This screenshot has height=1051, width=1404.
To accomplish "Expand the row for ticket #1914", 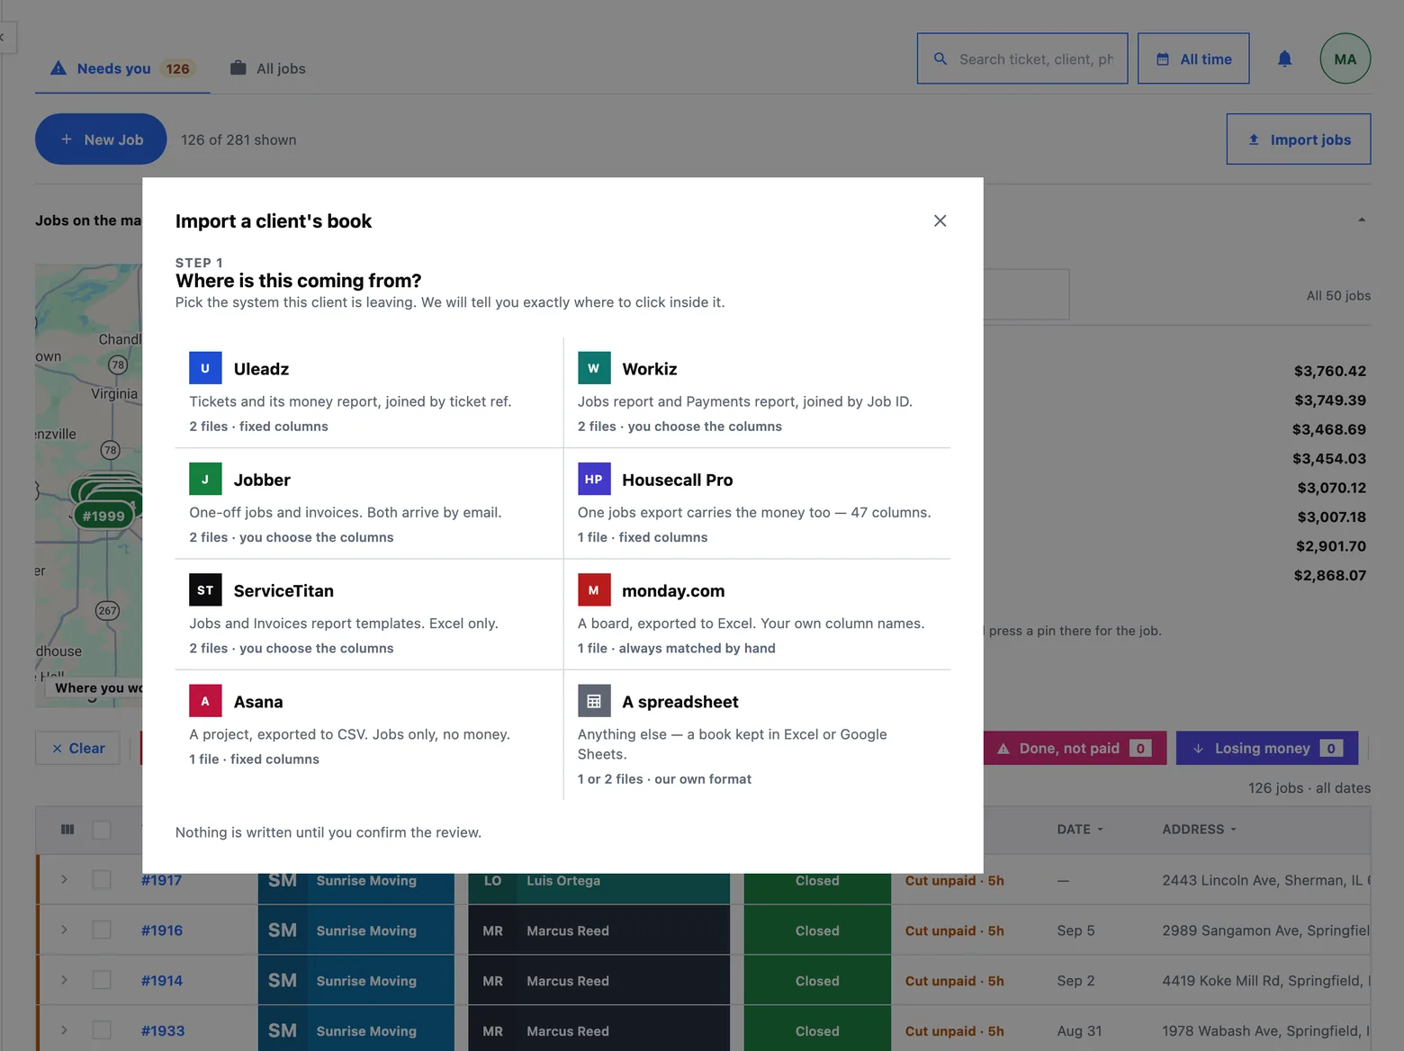I will (64, 980).
